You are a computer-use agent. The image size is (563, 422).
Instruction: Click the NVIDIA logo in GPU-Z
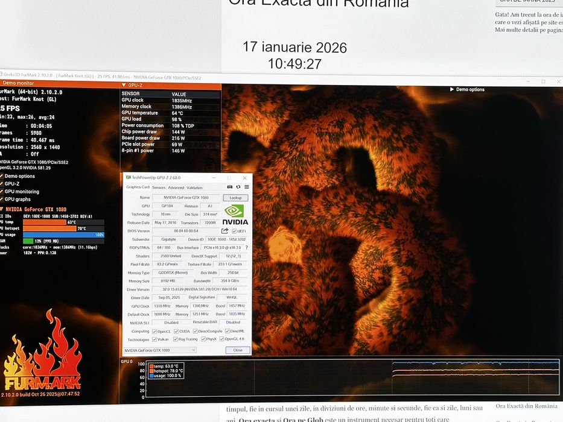click(x=235, y=215)
